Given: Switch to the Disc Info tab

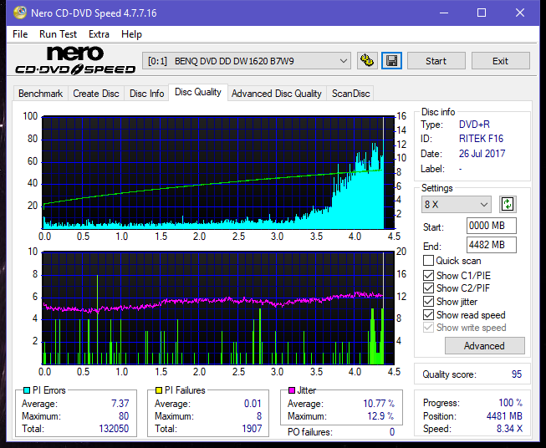Looking at the screenshot, I should [x=146, y=94].
